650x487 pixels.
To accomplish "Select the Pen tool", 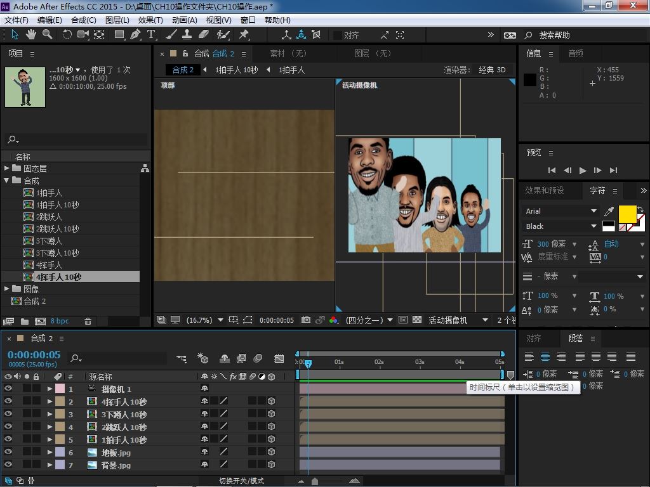I will [135, 35].
